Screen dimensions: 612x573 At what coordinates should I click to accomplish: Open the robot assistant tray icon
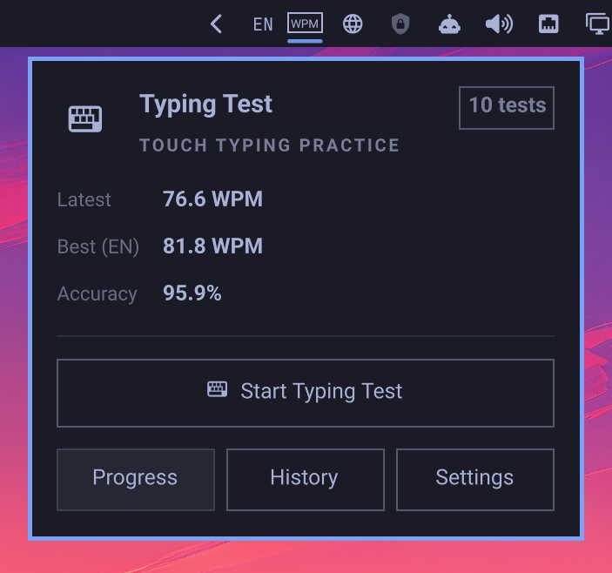(449, 24)
